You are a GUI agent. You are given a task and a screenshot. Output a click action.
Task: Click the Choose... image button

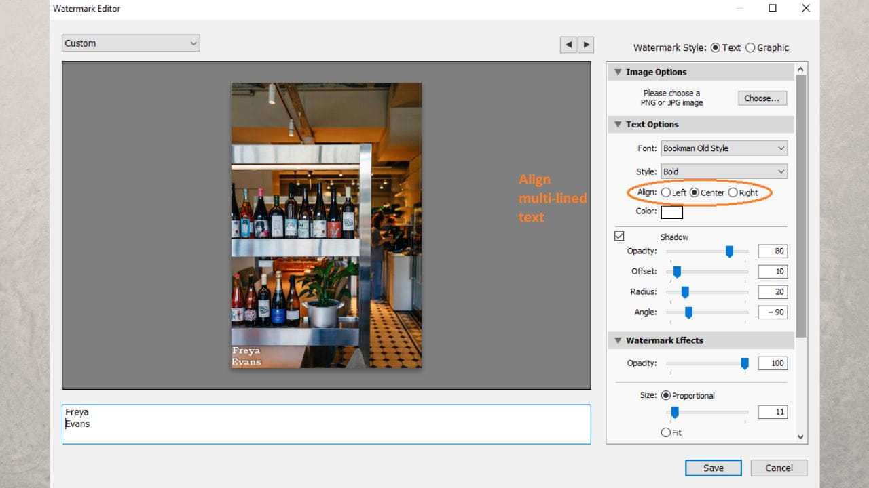(x=762, y=98)
